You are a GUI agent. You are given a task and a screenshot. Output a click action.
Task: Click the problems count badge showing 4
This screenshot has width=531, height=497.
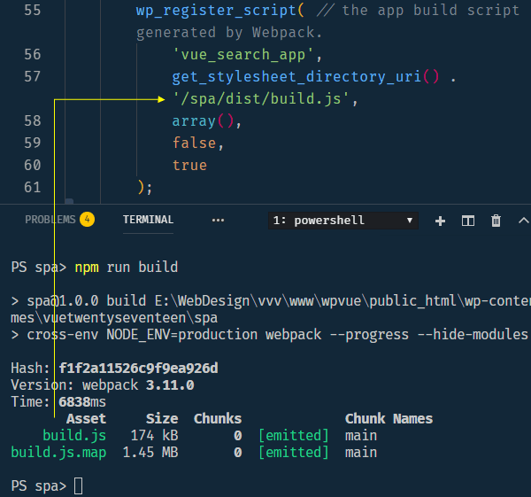click(x=87, y=220)
